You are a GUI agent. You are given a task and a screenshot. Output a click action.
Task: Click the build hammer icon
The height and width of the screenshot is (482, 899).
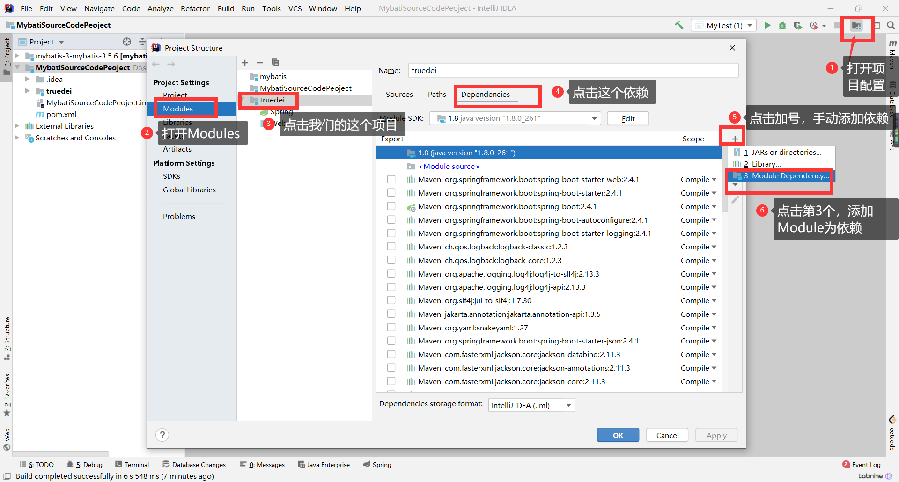tap(679, 25)
